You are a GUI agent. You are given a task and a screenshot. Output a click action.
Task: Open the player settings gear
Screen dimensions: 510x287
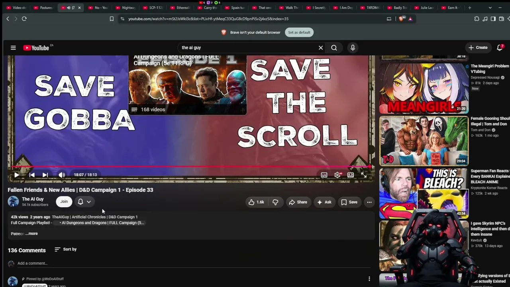[x=337, y=175]
